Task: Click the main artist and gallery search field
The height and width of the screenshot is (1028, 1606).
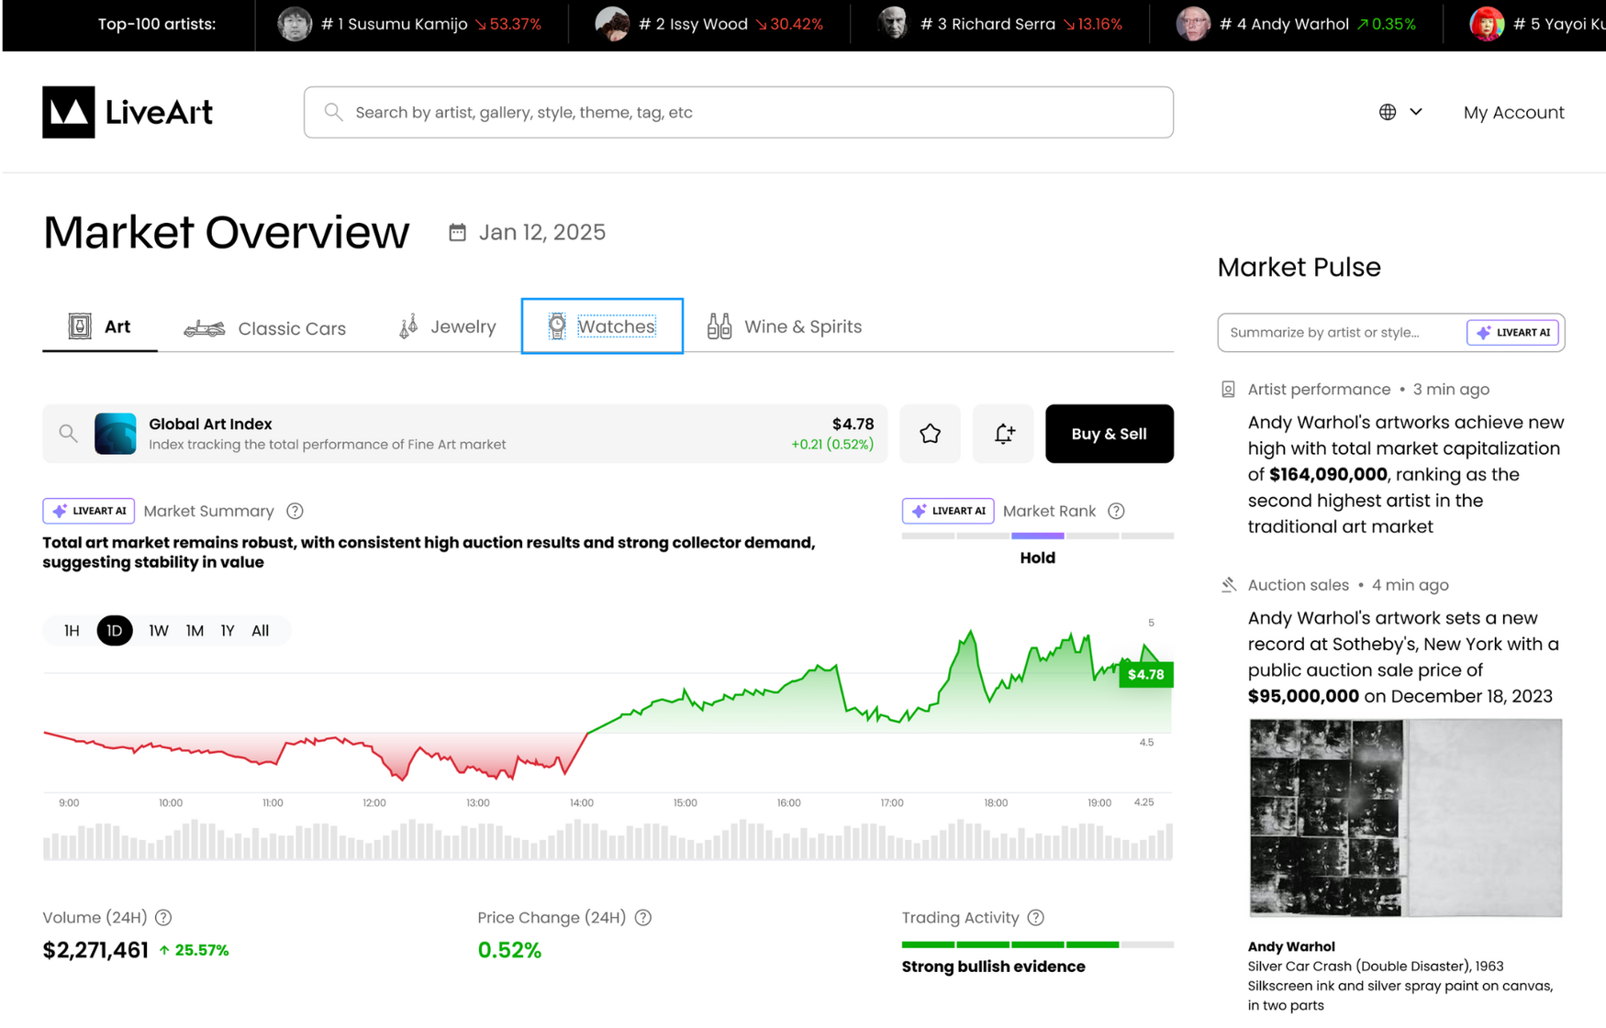Action: pos(739,112)
